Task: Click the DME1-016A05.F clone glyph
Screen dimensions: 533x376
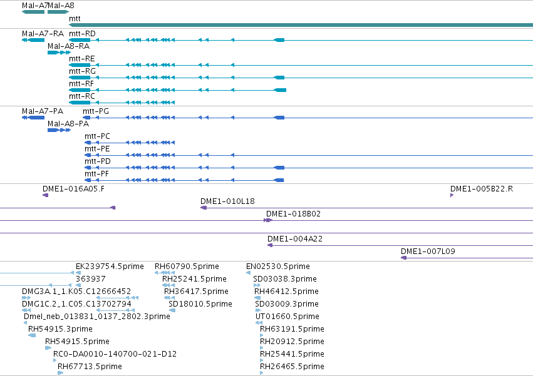Action: click(46, 195)
